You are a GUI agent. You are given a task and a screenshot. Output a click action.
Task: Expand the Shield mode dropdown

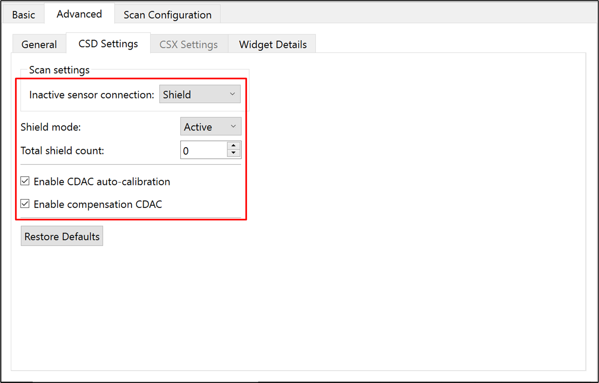tap(211, 126)
